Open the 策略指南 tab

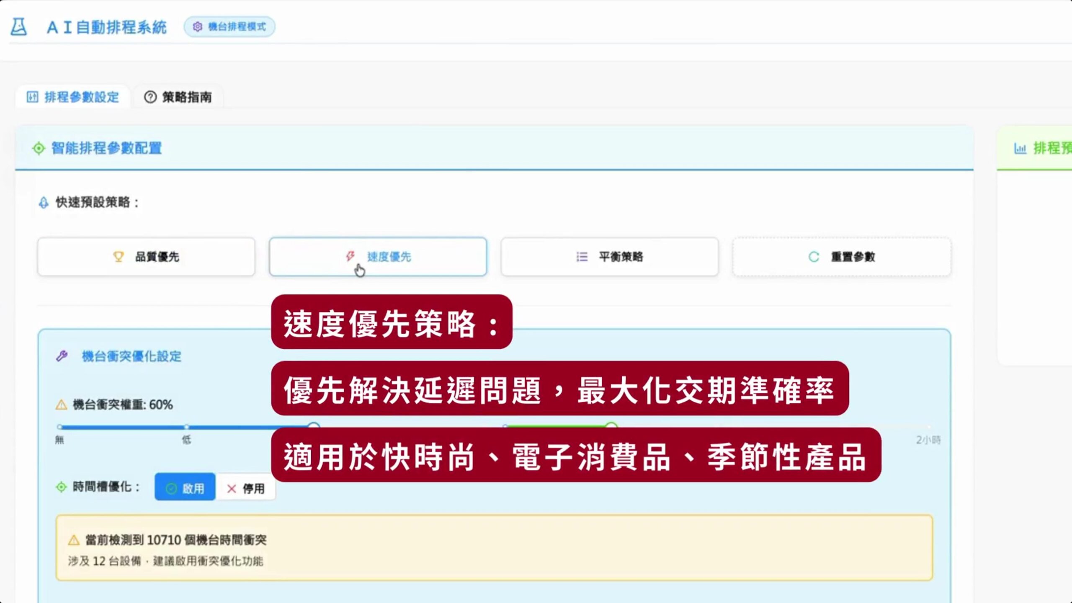(178, 97)
